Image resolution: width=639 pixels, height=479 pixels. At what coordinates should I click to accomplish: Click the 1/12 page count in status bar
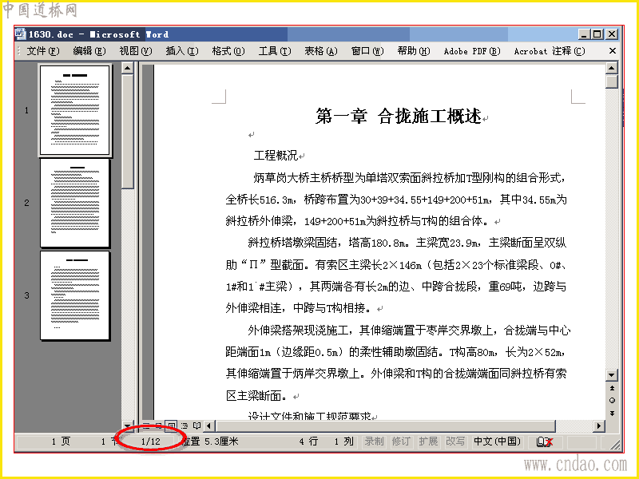coord(150,441)
